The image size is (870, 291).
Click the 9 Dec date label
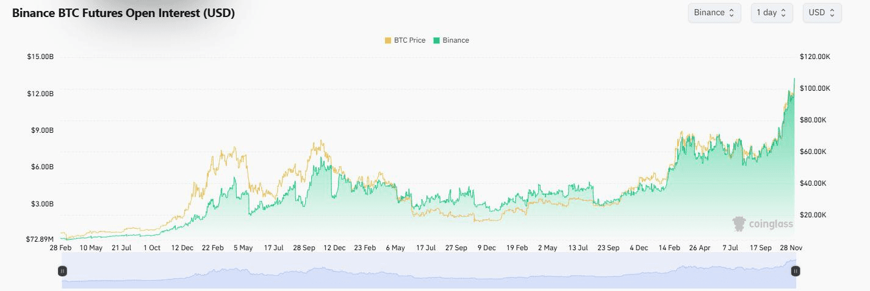pos(487,248)
